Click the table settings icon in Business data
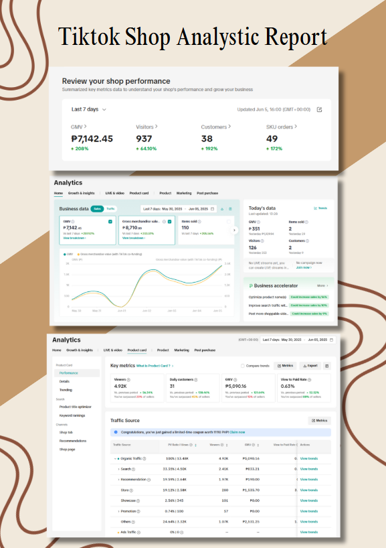 point(230,209)
